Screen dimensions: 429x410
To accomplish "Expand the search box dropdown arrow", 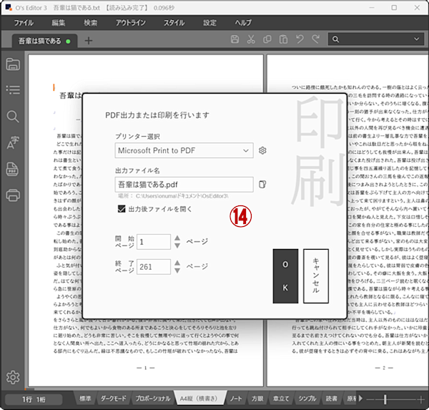I will click(x=416, y=39).
